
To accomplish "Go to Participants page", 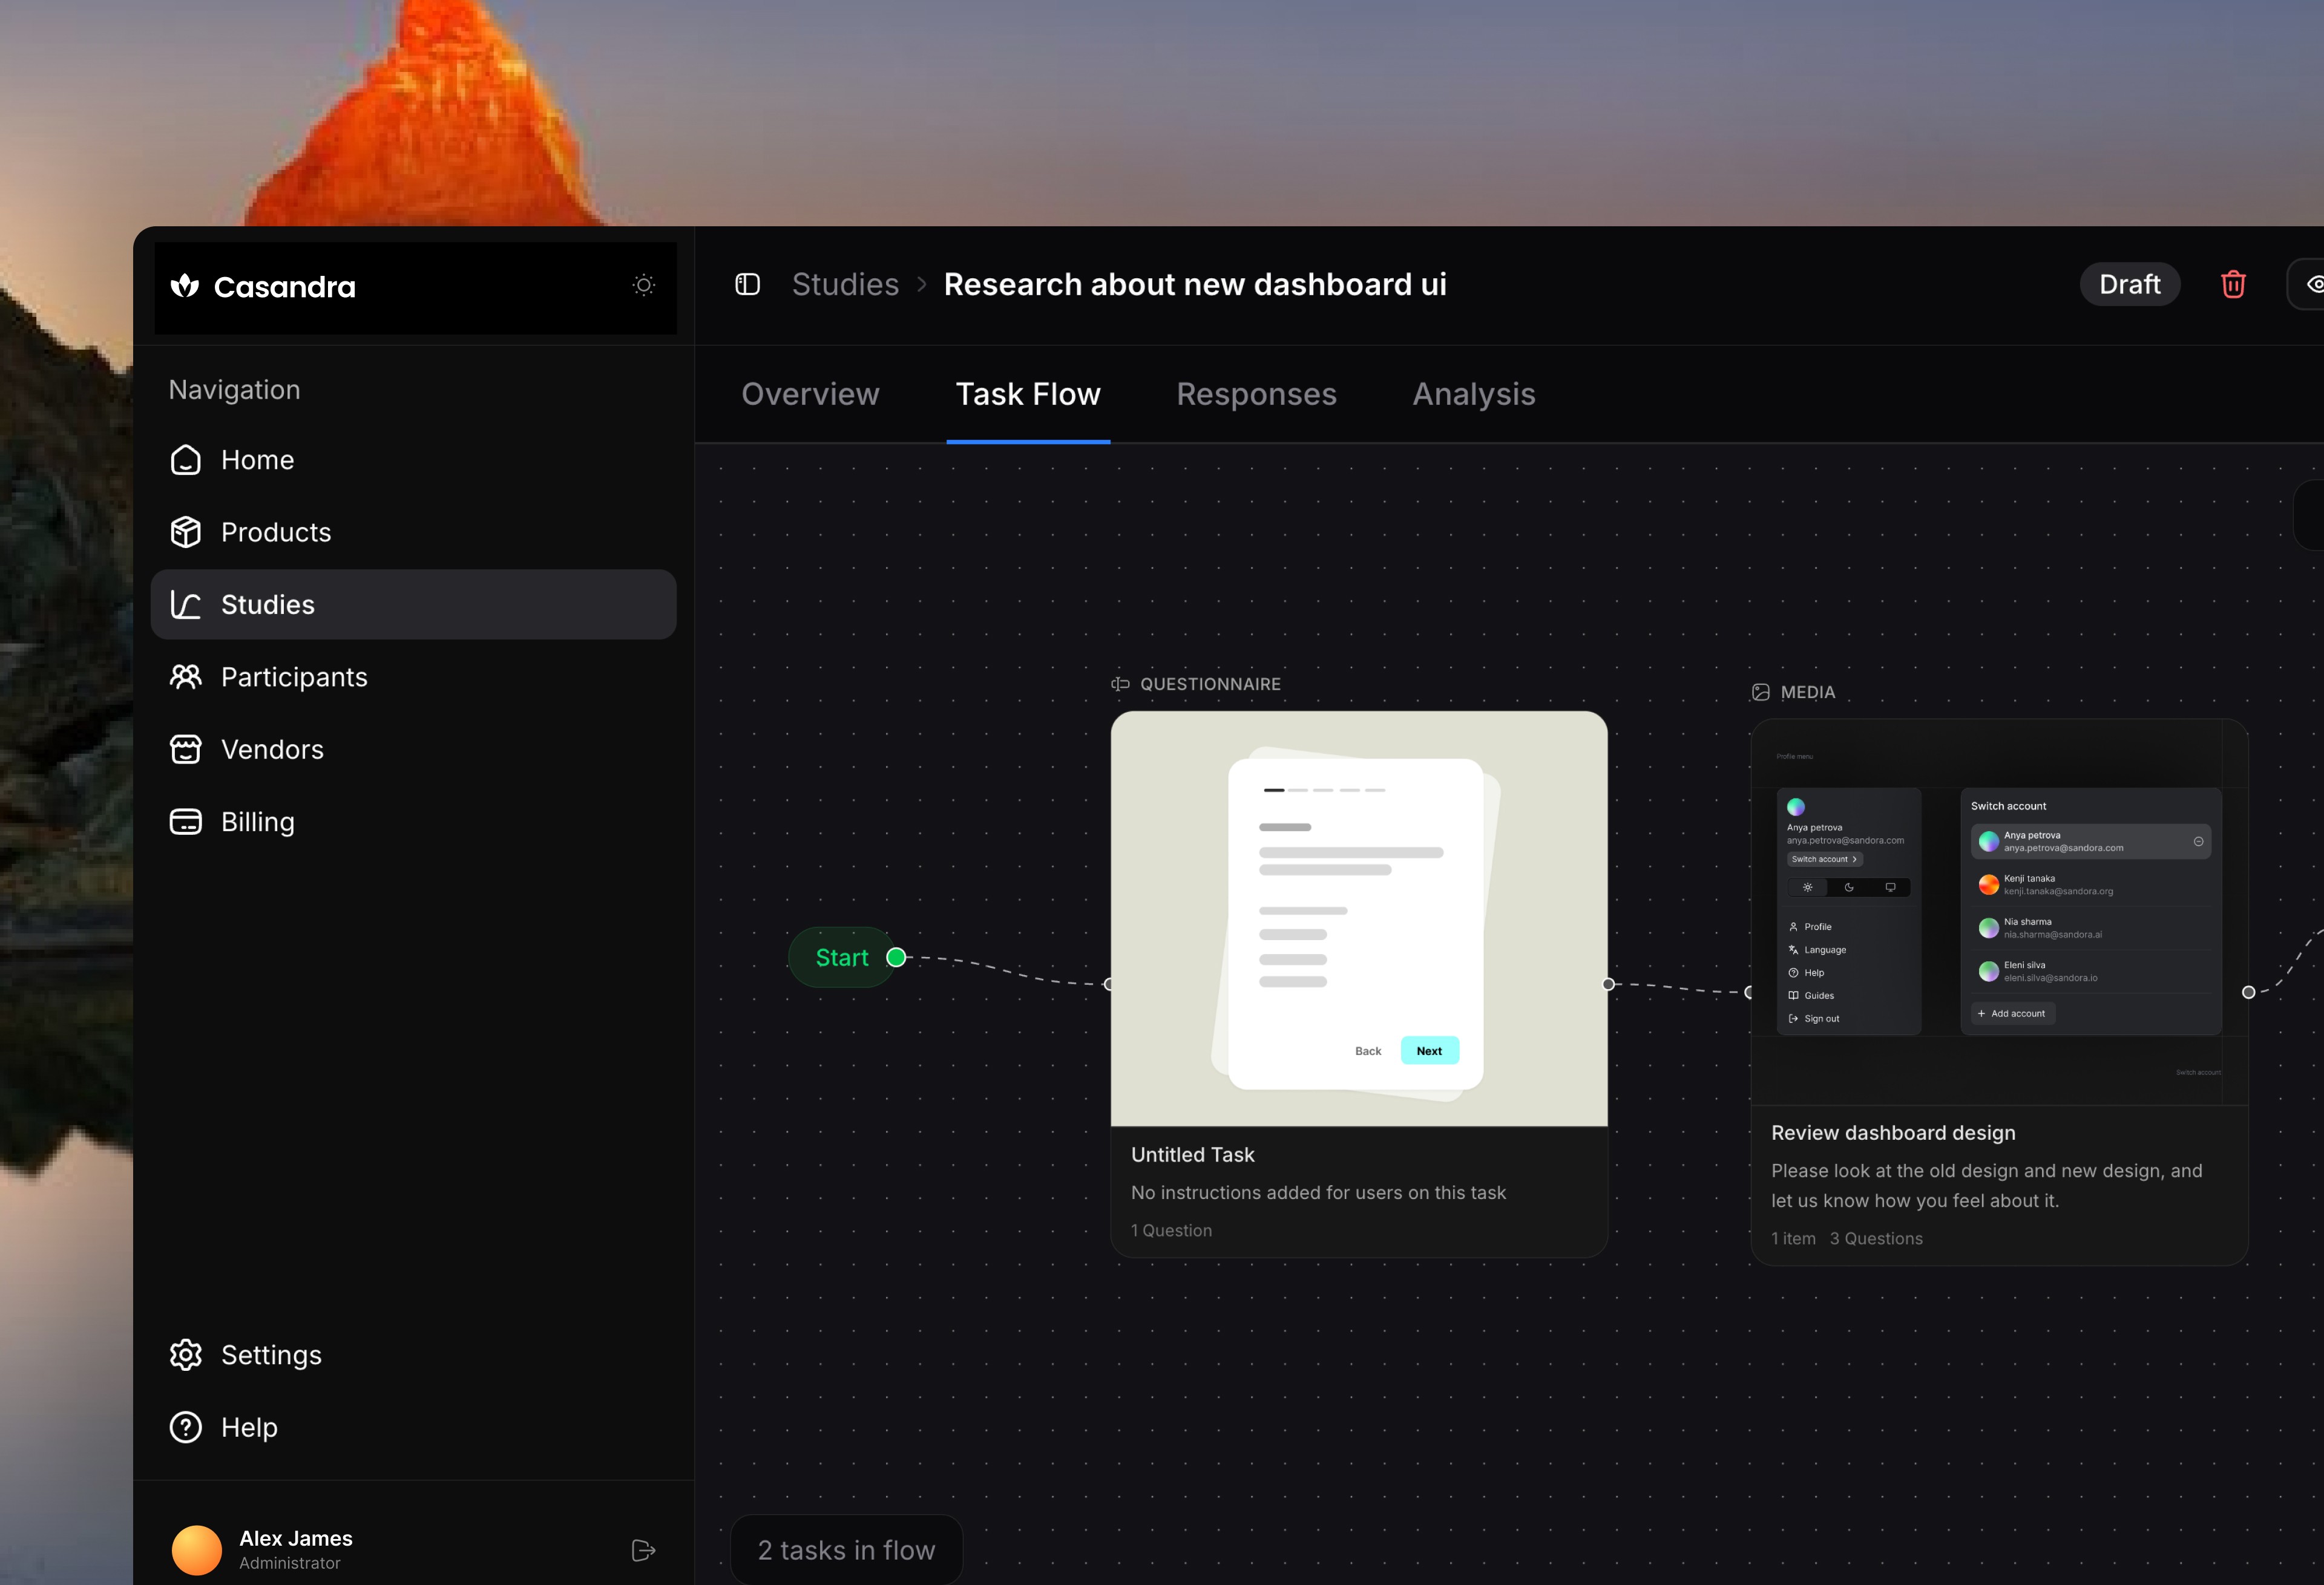I will (293, 678).
